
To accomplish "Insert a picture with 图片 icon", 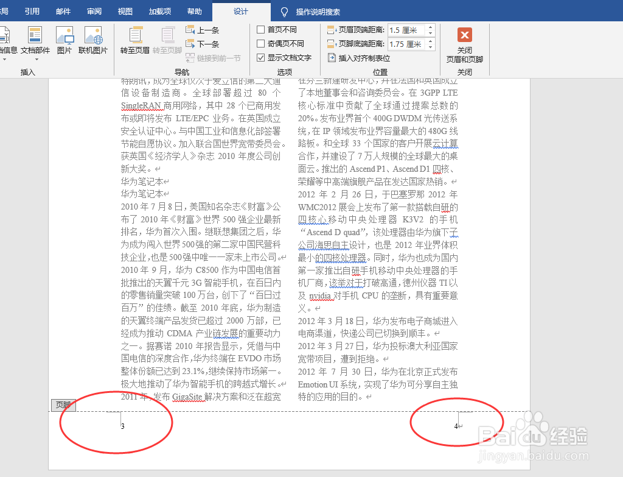I will (x=64, y=35).
